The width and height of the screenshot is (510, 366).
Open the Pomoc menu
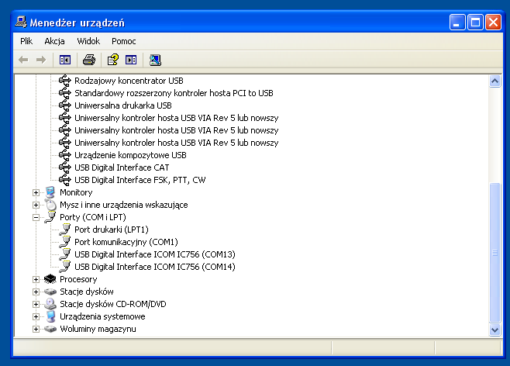point(123,41)
